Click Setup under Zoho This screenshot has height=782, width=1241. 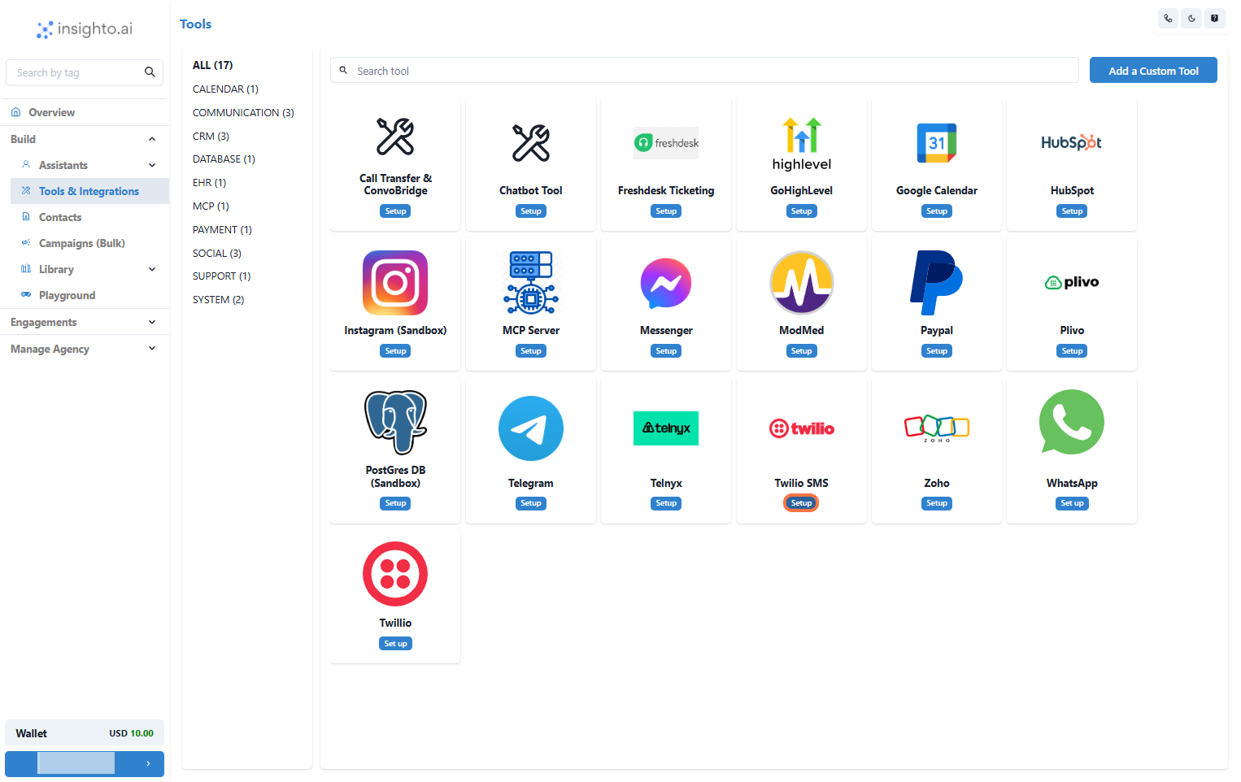[x=937, y=503]
